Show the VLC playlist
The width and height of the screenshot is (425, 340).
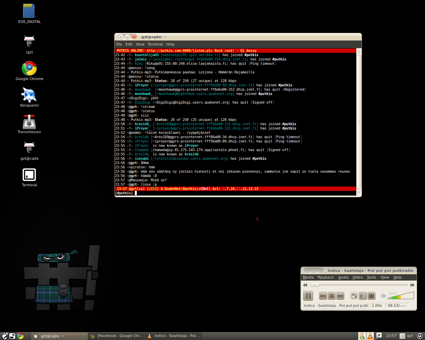click(363, 296)
